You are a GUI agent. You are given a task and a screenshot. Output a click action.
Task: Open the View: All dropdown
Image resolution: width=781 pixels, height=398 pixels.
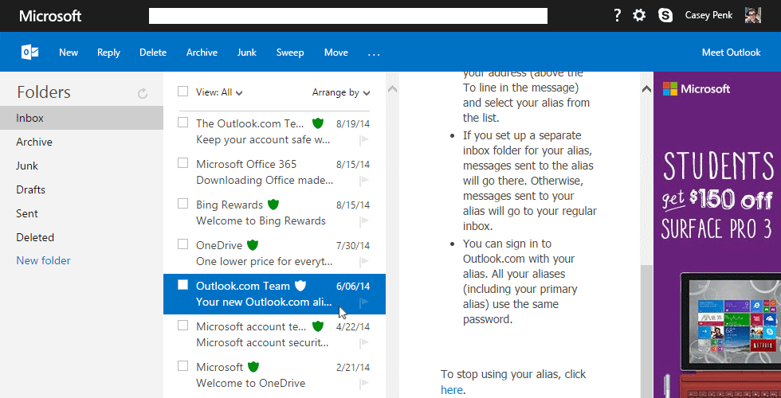(x=219, y=92)
